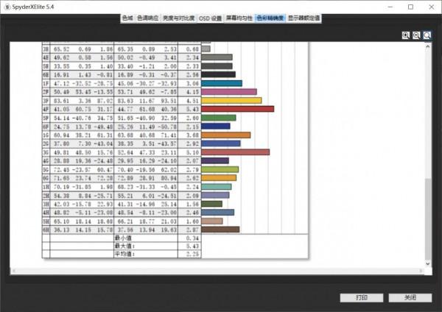Click the vertical scrollbar thumb of the report

(x=427, y=217)
